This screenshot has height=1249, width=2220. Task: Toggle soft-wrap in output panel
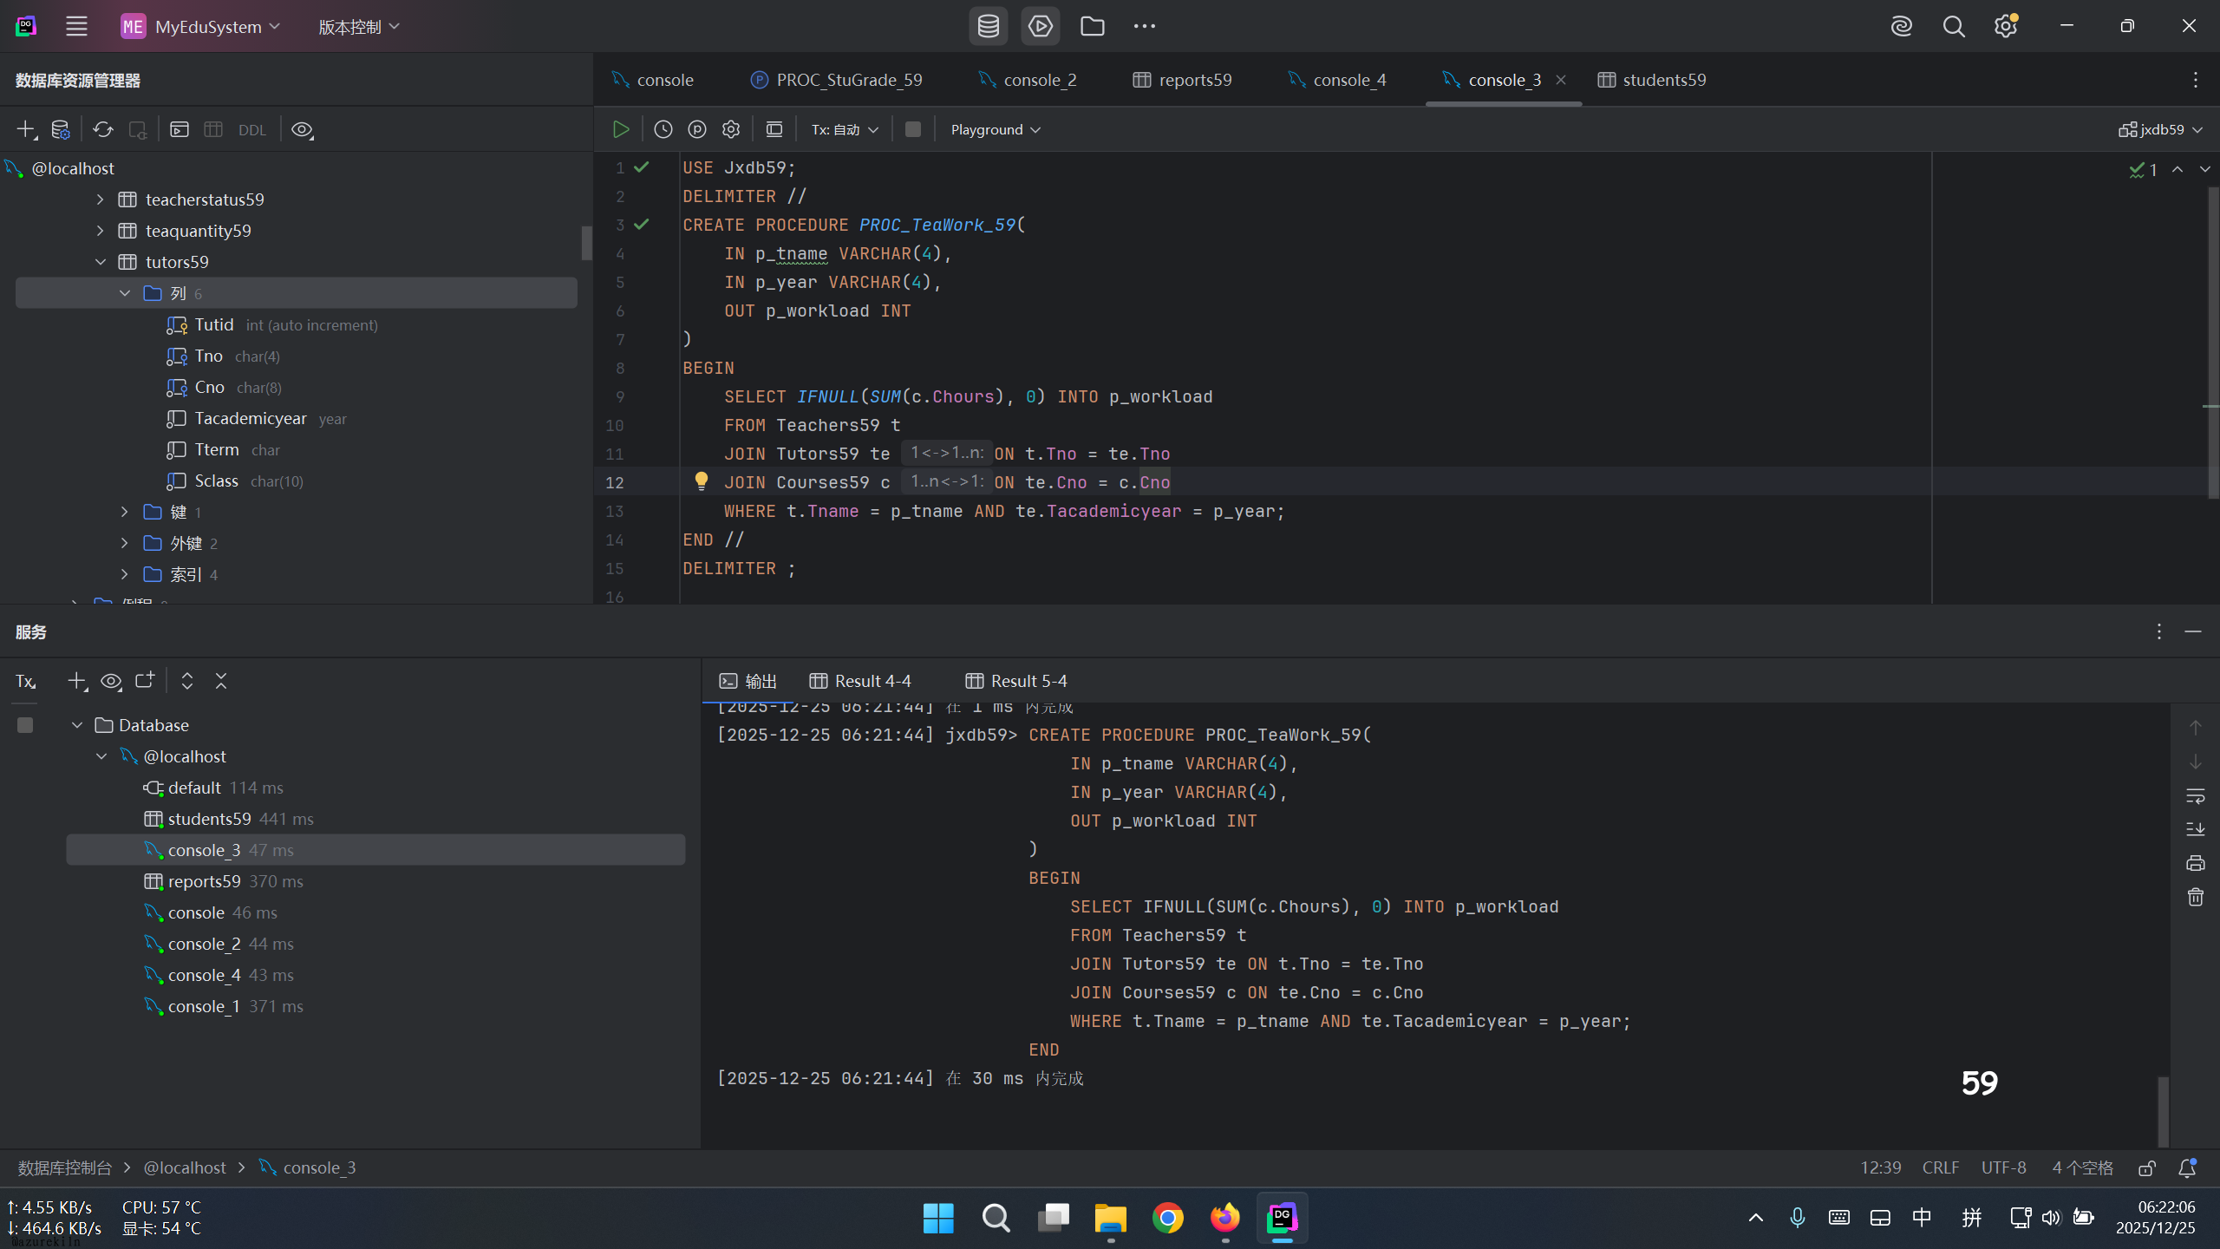(2195, 795)
